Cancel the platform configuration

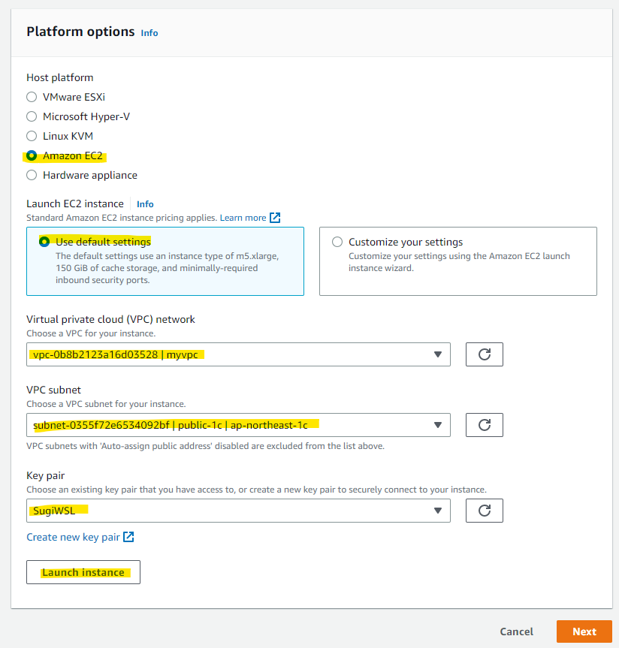click(516, 631)
